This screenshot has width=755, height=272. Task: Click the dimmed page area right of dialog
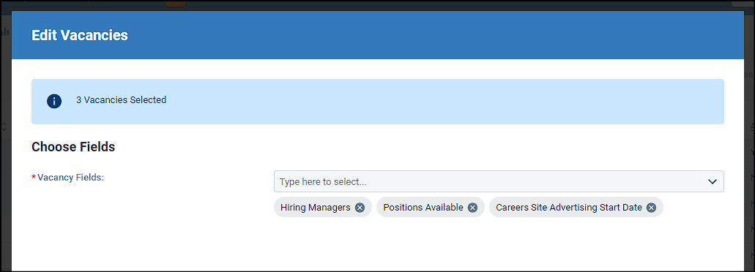[749, 144]
